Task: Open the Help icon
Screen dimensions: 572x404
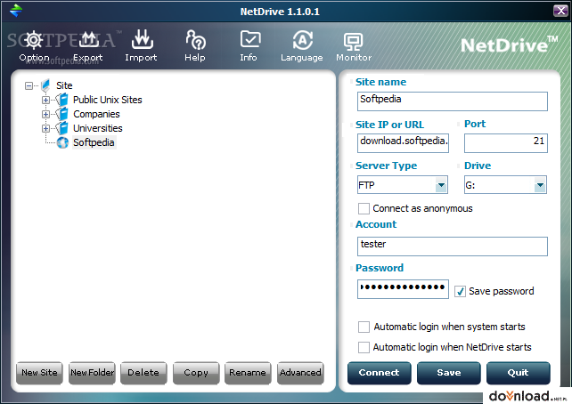Action: click(x=195, y=40)
